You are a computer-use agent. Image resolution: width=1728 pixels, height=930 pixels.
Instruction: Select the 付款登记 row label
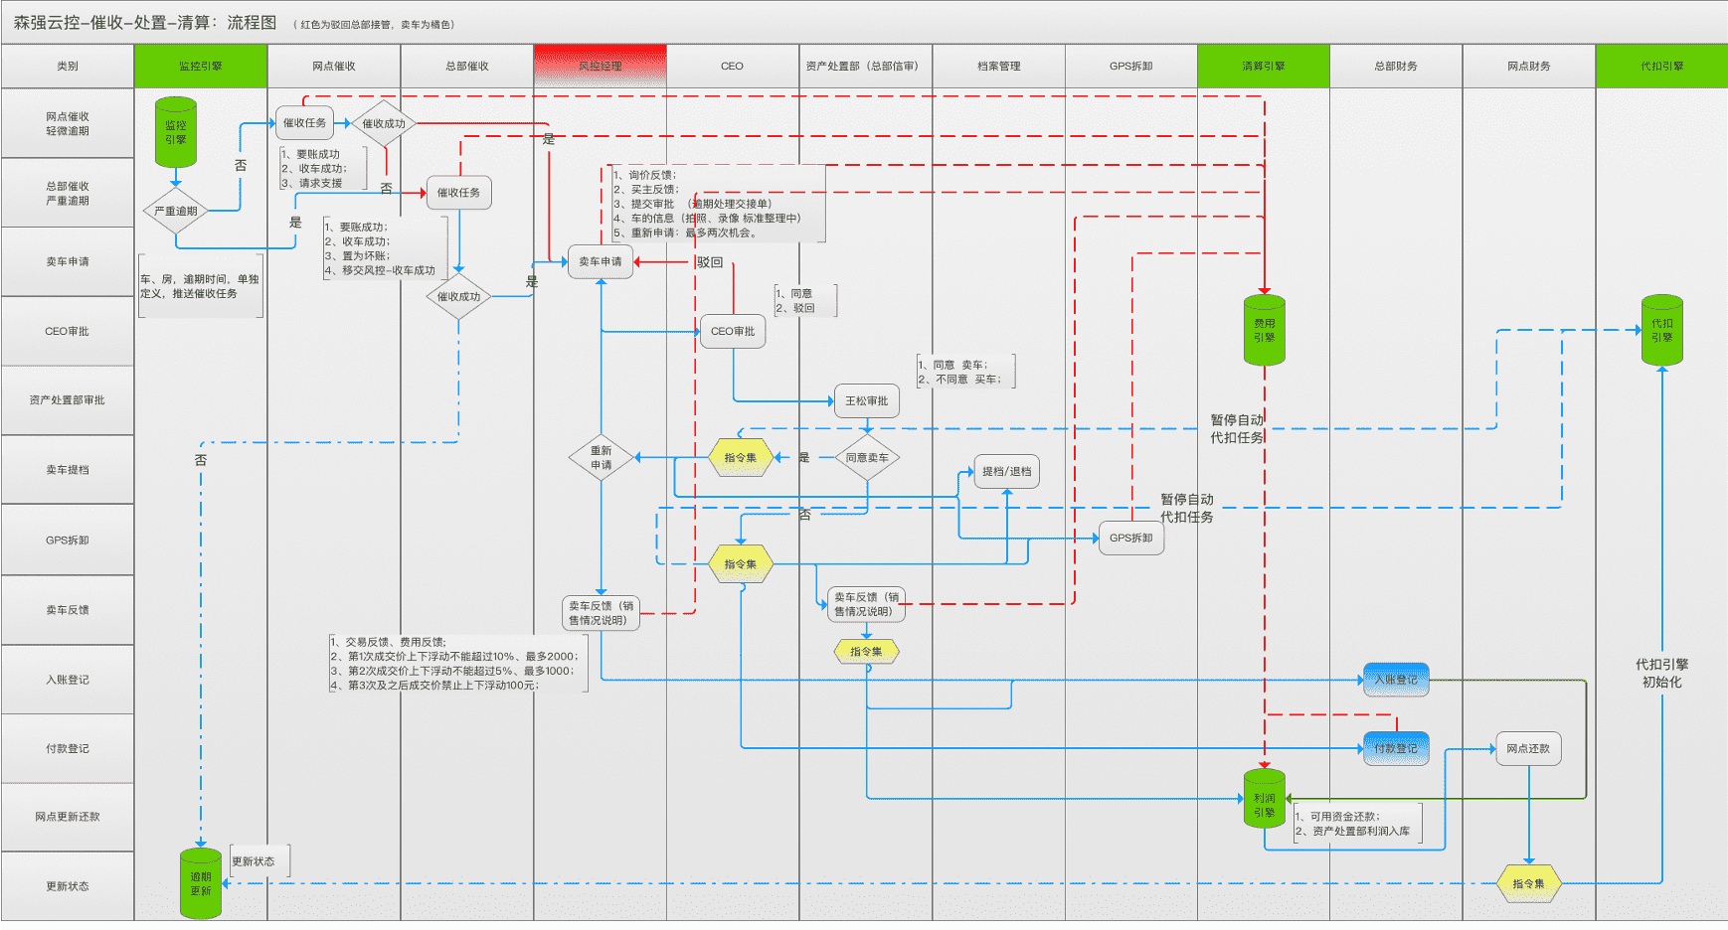tap(68, 748)
